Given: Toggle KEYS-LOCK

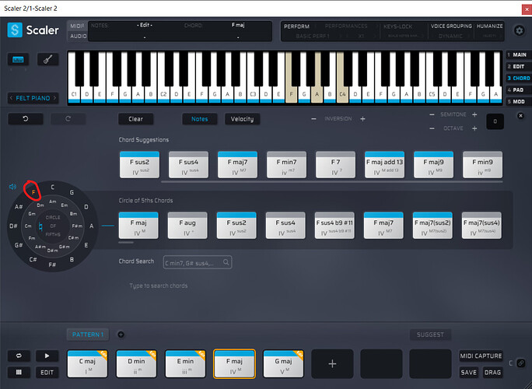Looking at the screenshot, I should [x=397, y=26].
